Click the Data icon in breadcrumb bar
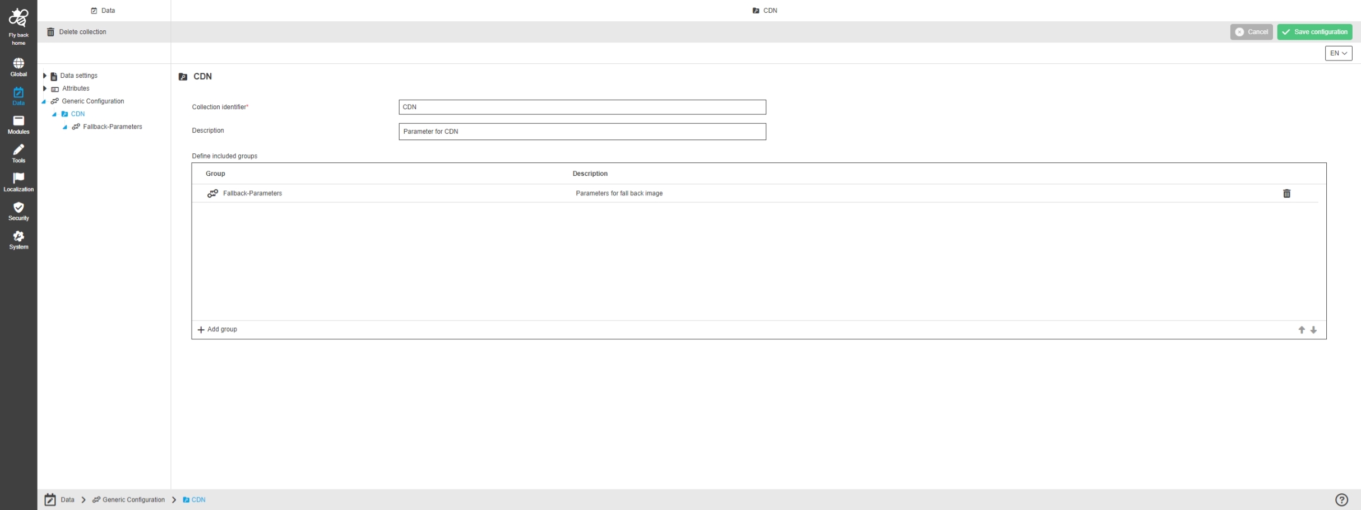Viewport: 1361px width, 510px height. [50, 500]
